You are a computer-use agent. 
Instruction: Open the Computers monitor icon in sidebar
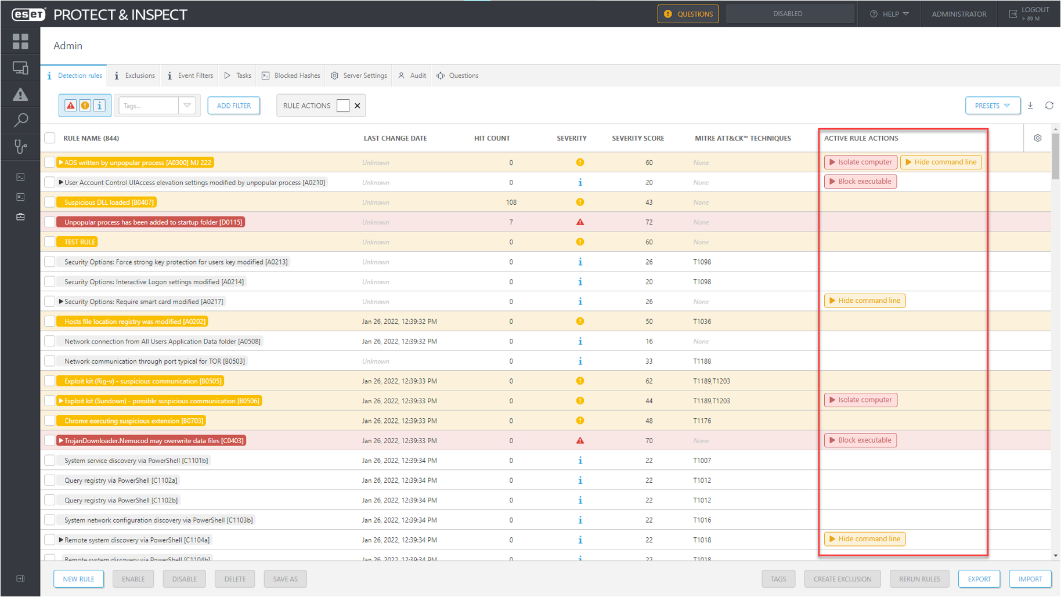pyautogui.click(x=20, y=68)
